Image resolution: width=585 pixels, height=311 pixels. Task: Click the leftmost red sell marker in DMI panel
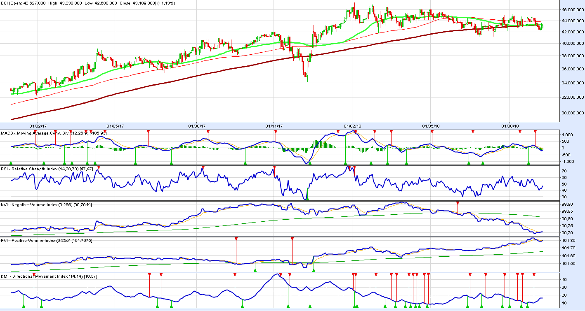click(x=34, y=274)
